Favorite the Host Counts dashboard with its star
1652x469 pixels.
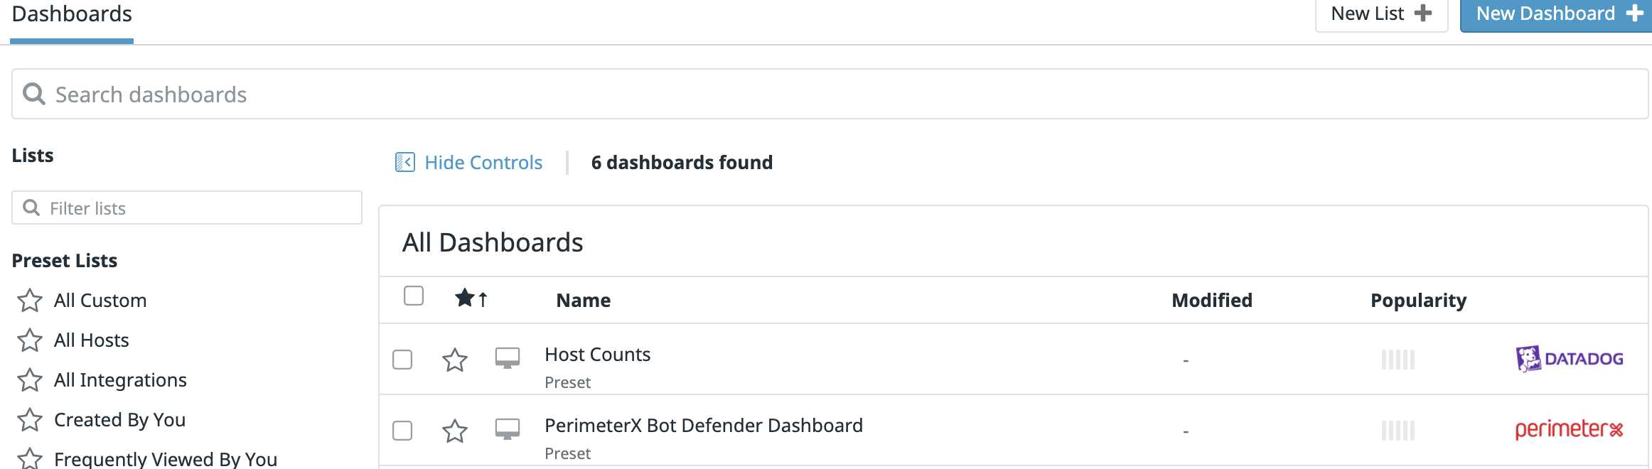click(x=455, y=360)
